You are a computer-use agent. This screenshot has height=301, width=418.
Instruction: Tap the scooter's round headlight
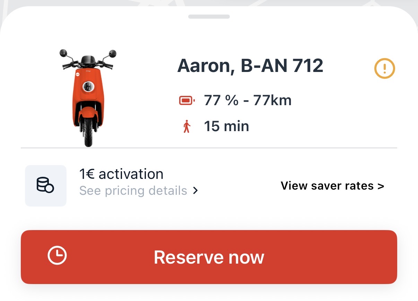click(88, 86)
